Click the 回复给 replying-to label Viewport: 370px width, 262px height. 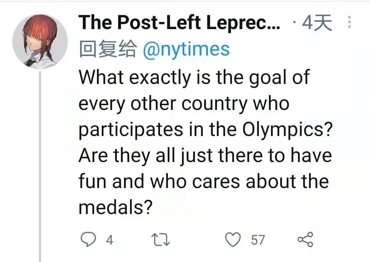click(107, 49)
